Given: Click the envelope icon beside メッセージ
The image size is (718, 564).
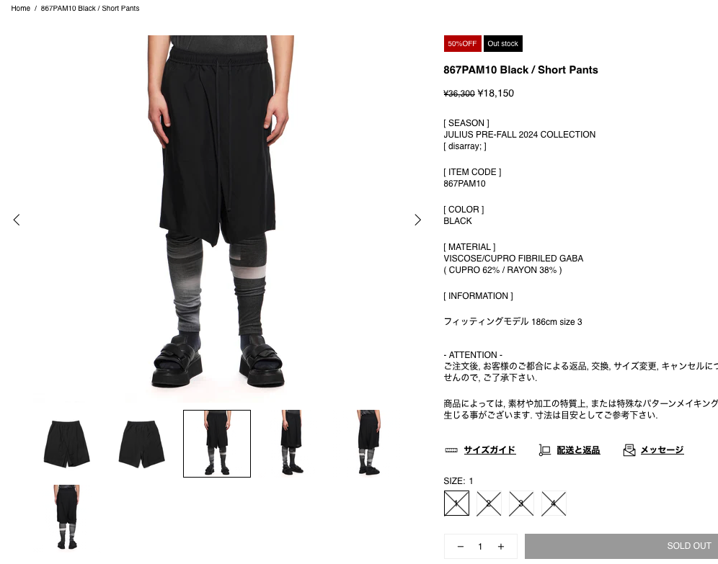Looking at the screenshot, I should click(629, 450).
